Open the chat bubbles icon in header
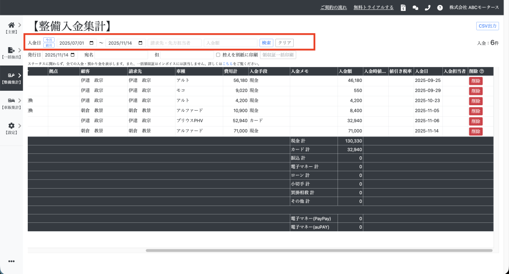 (415, 7)
